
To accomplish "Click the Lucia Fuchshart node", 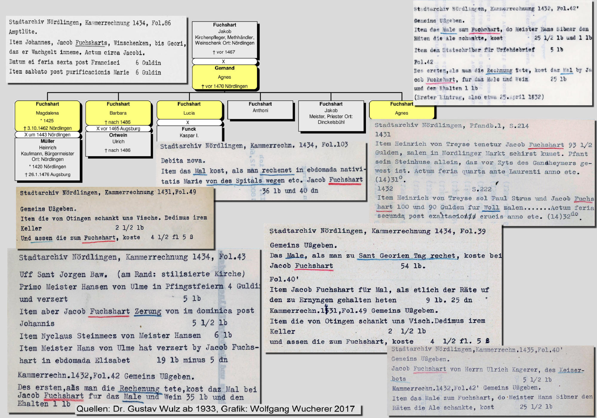I will (189, 110).
